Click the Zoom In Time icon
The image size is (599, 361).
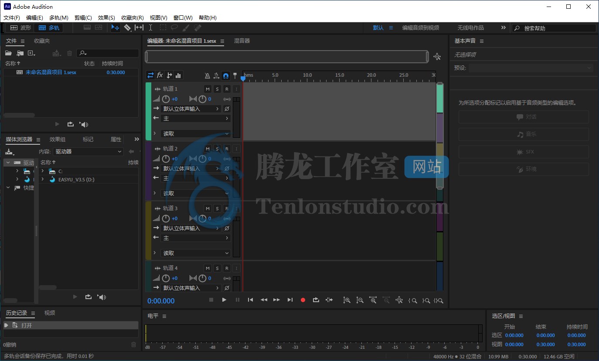point(373,300)
